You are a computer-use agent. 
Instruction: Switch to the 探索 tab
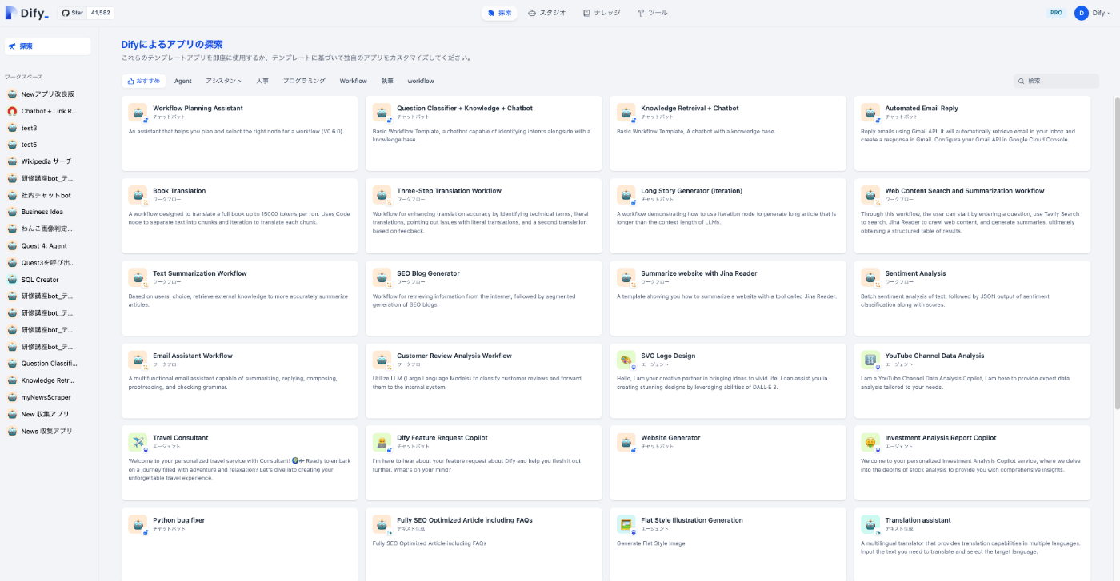coord(499,13)
